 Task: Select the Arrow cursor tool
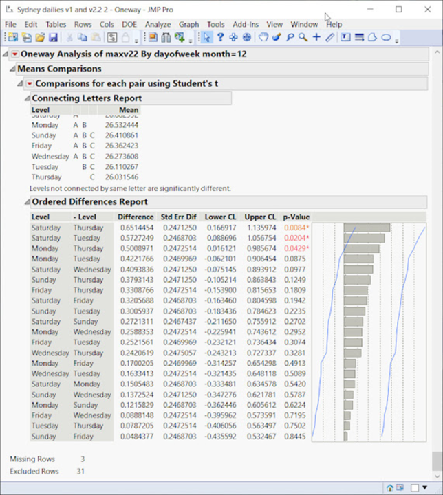pyautogui.click(x=207, y=37)
